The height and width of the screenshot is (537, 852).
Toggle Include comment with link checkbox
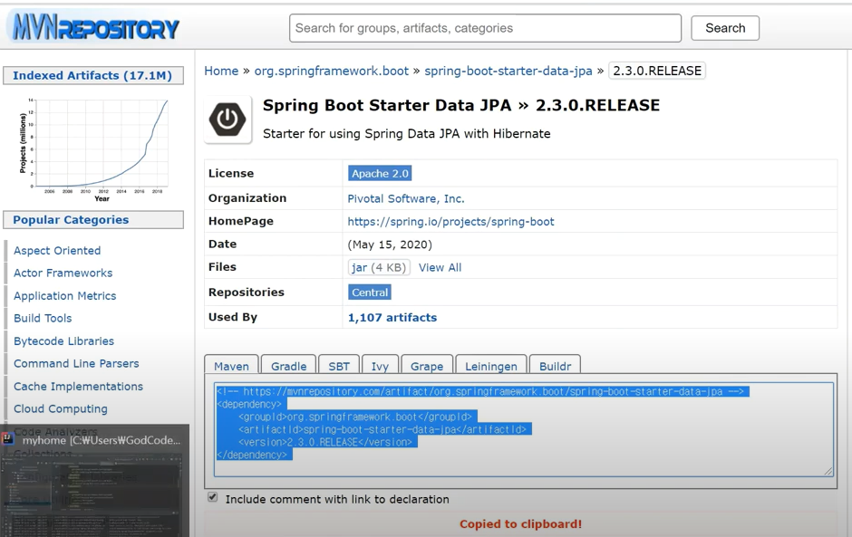pyautogui.click(x=212, y=497)
